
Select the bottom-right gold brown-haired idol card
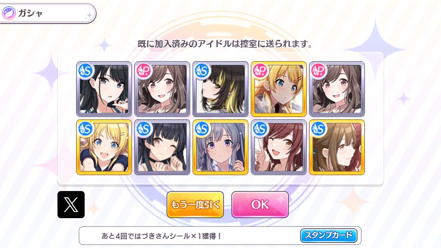point(337,147)
